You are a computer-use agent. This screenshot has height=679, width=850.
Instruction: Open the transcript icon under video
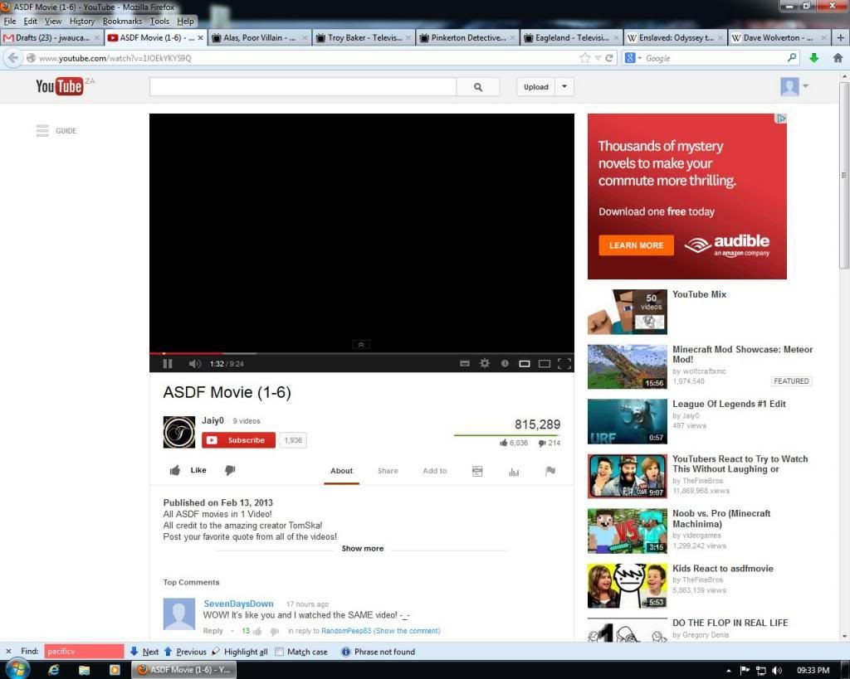[x=477, y=471]
